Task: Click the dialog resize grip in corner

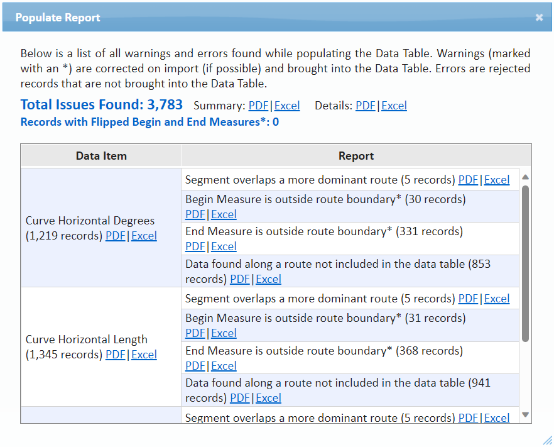Action: [x=547, y=440]
